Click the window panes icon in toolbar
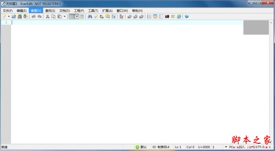 point(155,17)
